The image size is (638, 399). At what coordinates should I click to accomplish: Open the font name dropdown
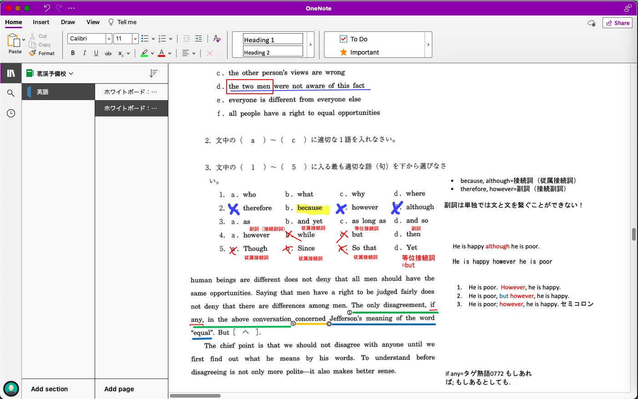point(109,39)
